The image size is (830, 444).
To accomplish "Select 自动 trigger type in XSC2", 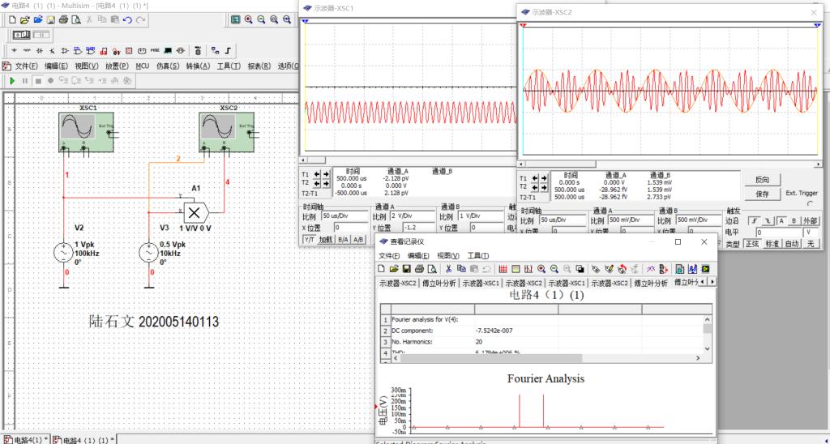I will point(792,244).
